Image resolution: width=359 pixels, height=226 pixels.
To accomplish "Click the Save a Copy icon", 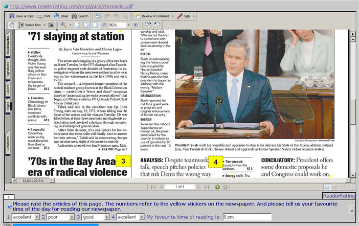I will coord(12,16).
